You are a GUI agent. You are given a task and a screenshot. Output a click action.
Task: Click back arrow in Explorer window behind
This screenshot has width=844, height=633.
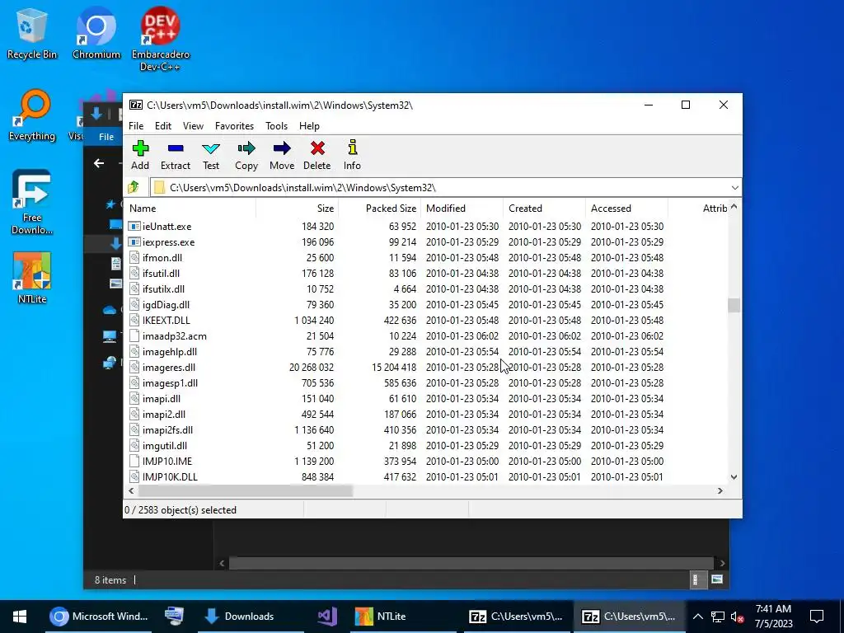tap(99, 163)
